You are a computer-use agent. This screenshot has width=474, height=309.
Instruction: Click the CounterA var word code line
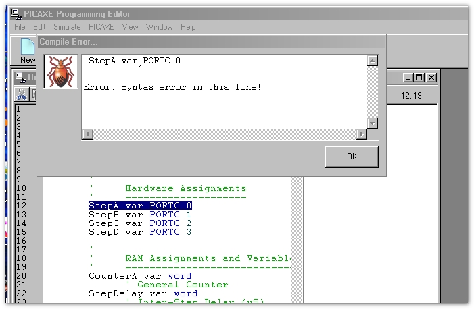[140, 276]
